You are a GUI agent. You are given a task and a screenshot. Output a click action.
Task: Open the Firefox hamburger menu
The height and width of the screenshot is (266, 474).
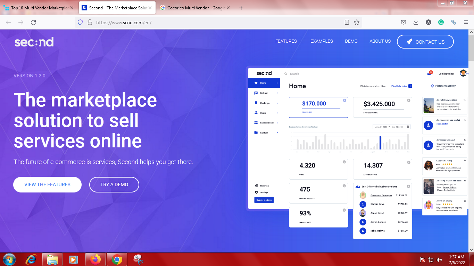point(466,22)
